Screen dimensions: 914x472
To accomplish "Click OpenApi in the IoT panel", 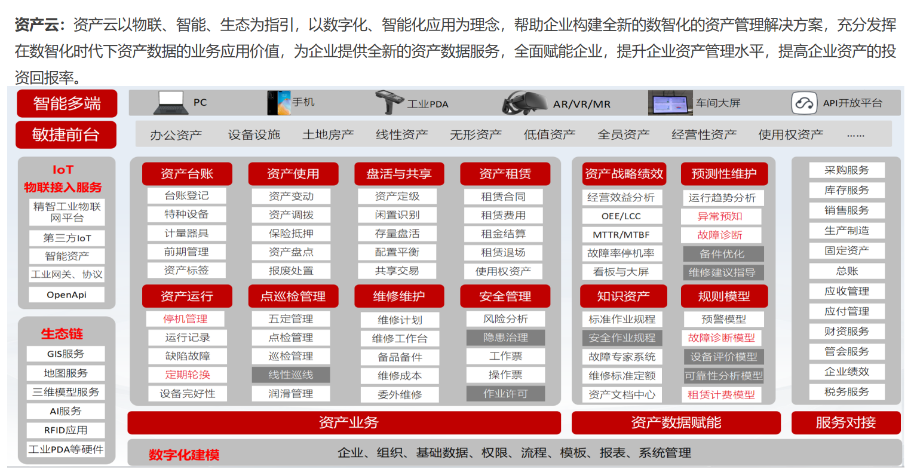I will click(67, 295).
